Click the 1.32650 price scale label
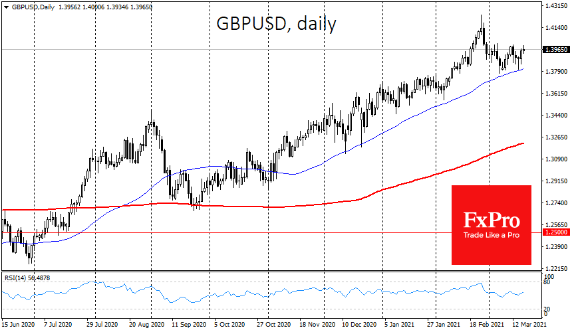 click(557, 137)
